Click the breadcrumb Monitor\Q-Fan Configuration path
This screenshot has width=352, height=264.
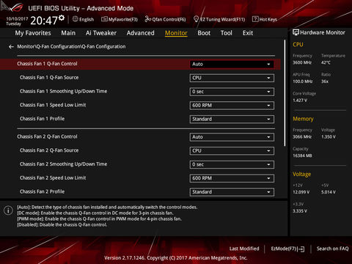71,46
